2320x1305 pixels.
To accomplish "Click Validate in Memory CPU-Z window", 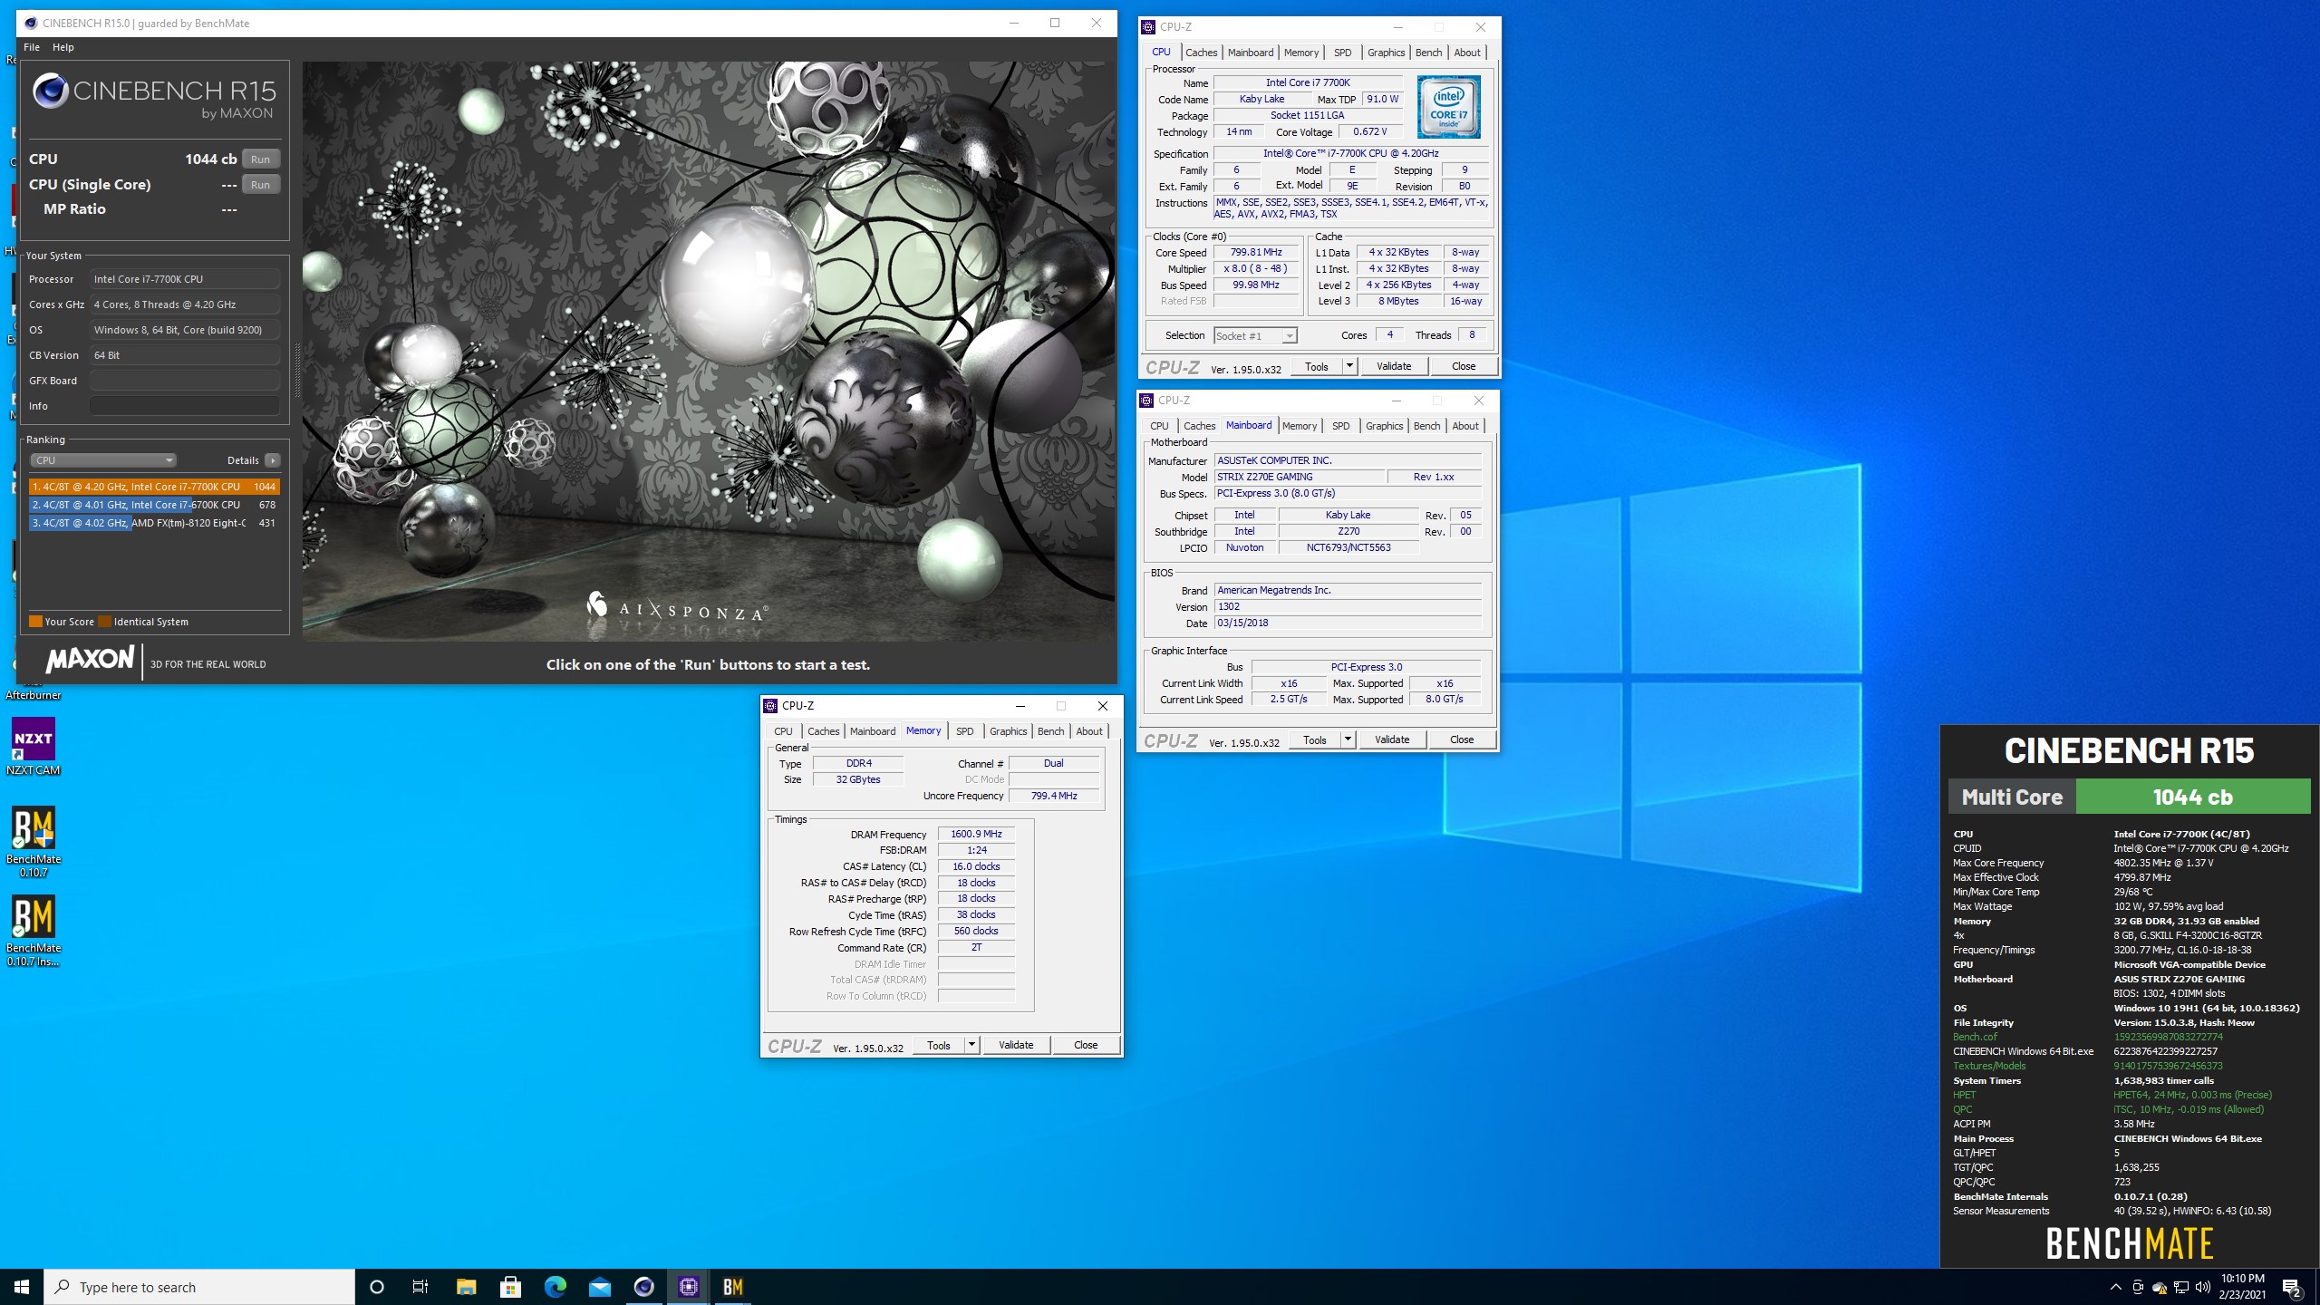I will tap(1016, 1045).
